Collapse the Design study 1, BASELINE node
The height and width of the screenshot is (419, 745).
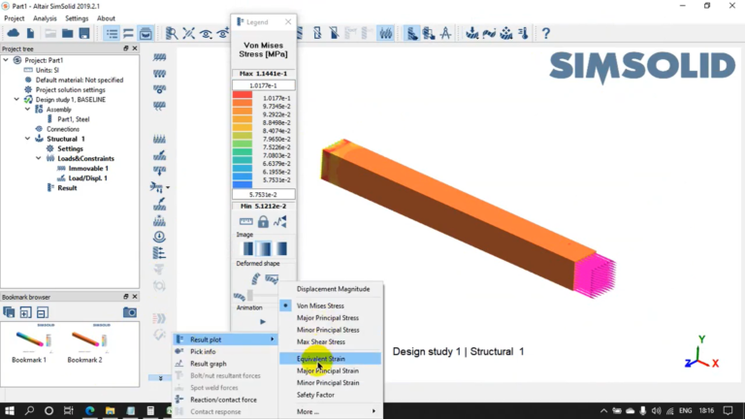pos(16,99)
